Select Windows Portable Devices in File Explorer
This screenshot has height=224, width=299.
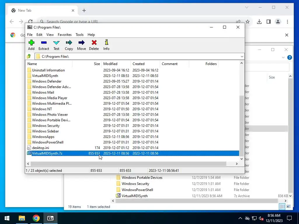click(142, 178)
